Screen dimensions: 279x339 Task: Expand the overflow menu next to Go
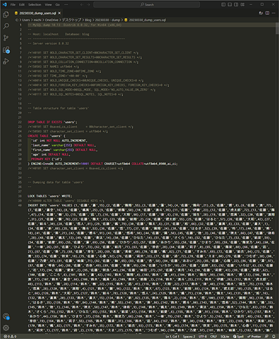[x=66, y=5]
